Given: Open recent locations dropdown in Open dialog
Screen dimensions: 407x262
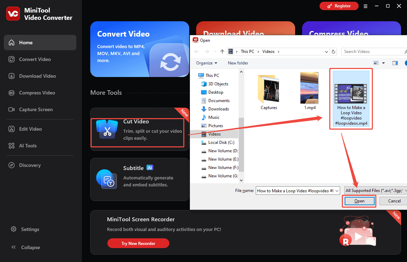Looking at the screenshot, I should click(215, 52).
